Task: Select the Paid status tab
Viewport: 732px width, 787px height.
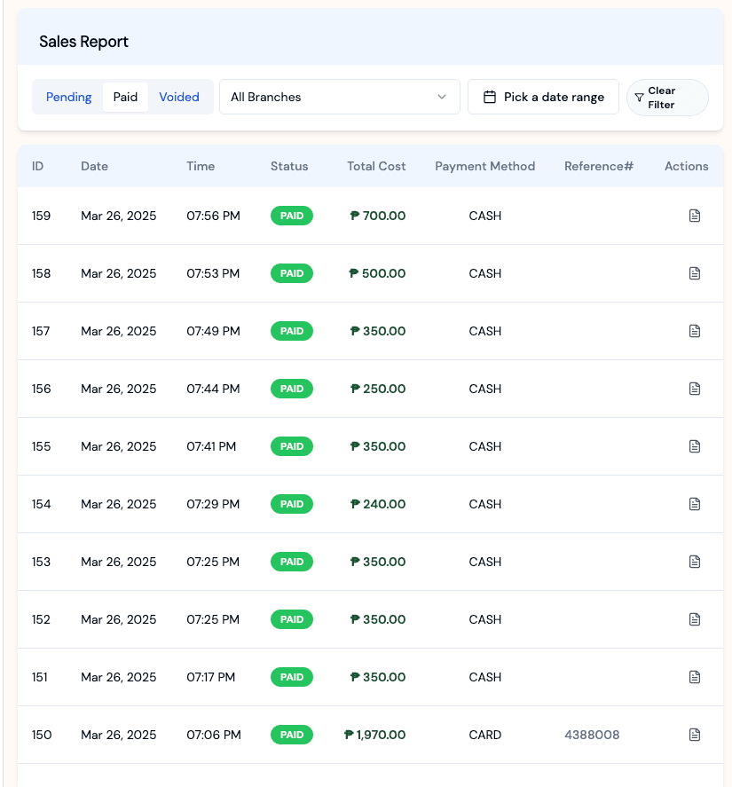Action: (125, 97)
